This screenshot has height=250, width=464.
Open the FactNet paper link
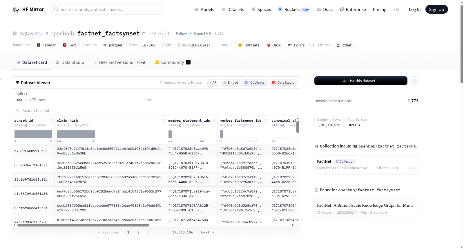366,208
